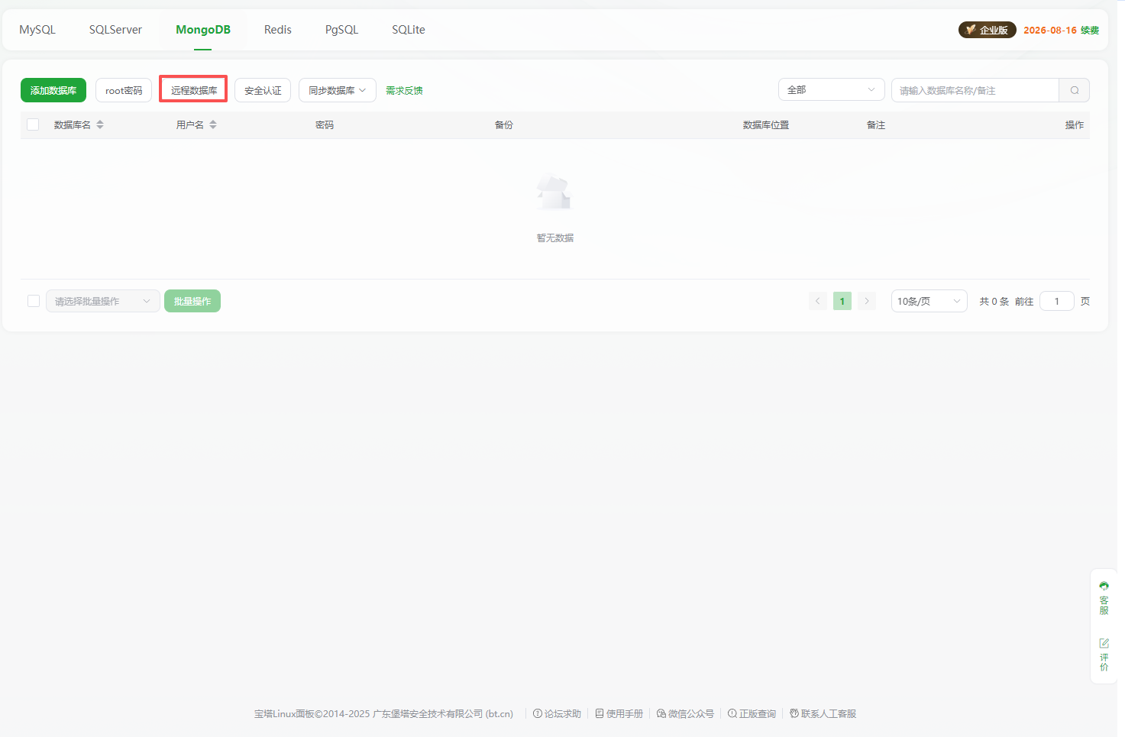Click the search magnifier icon
Image resolution: width=1125 pixels, height=737 pixels.
pos(1074,90)
